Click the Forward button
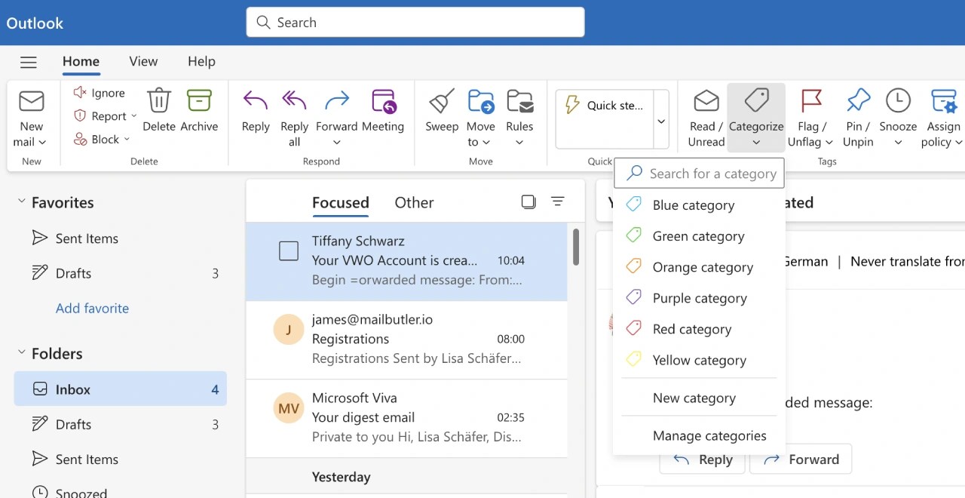Viewport: 965px width, 498px height. 801,459
